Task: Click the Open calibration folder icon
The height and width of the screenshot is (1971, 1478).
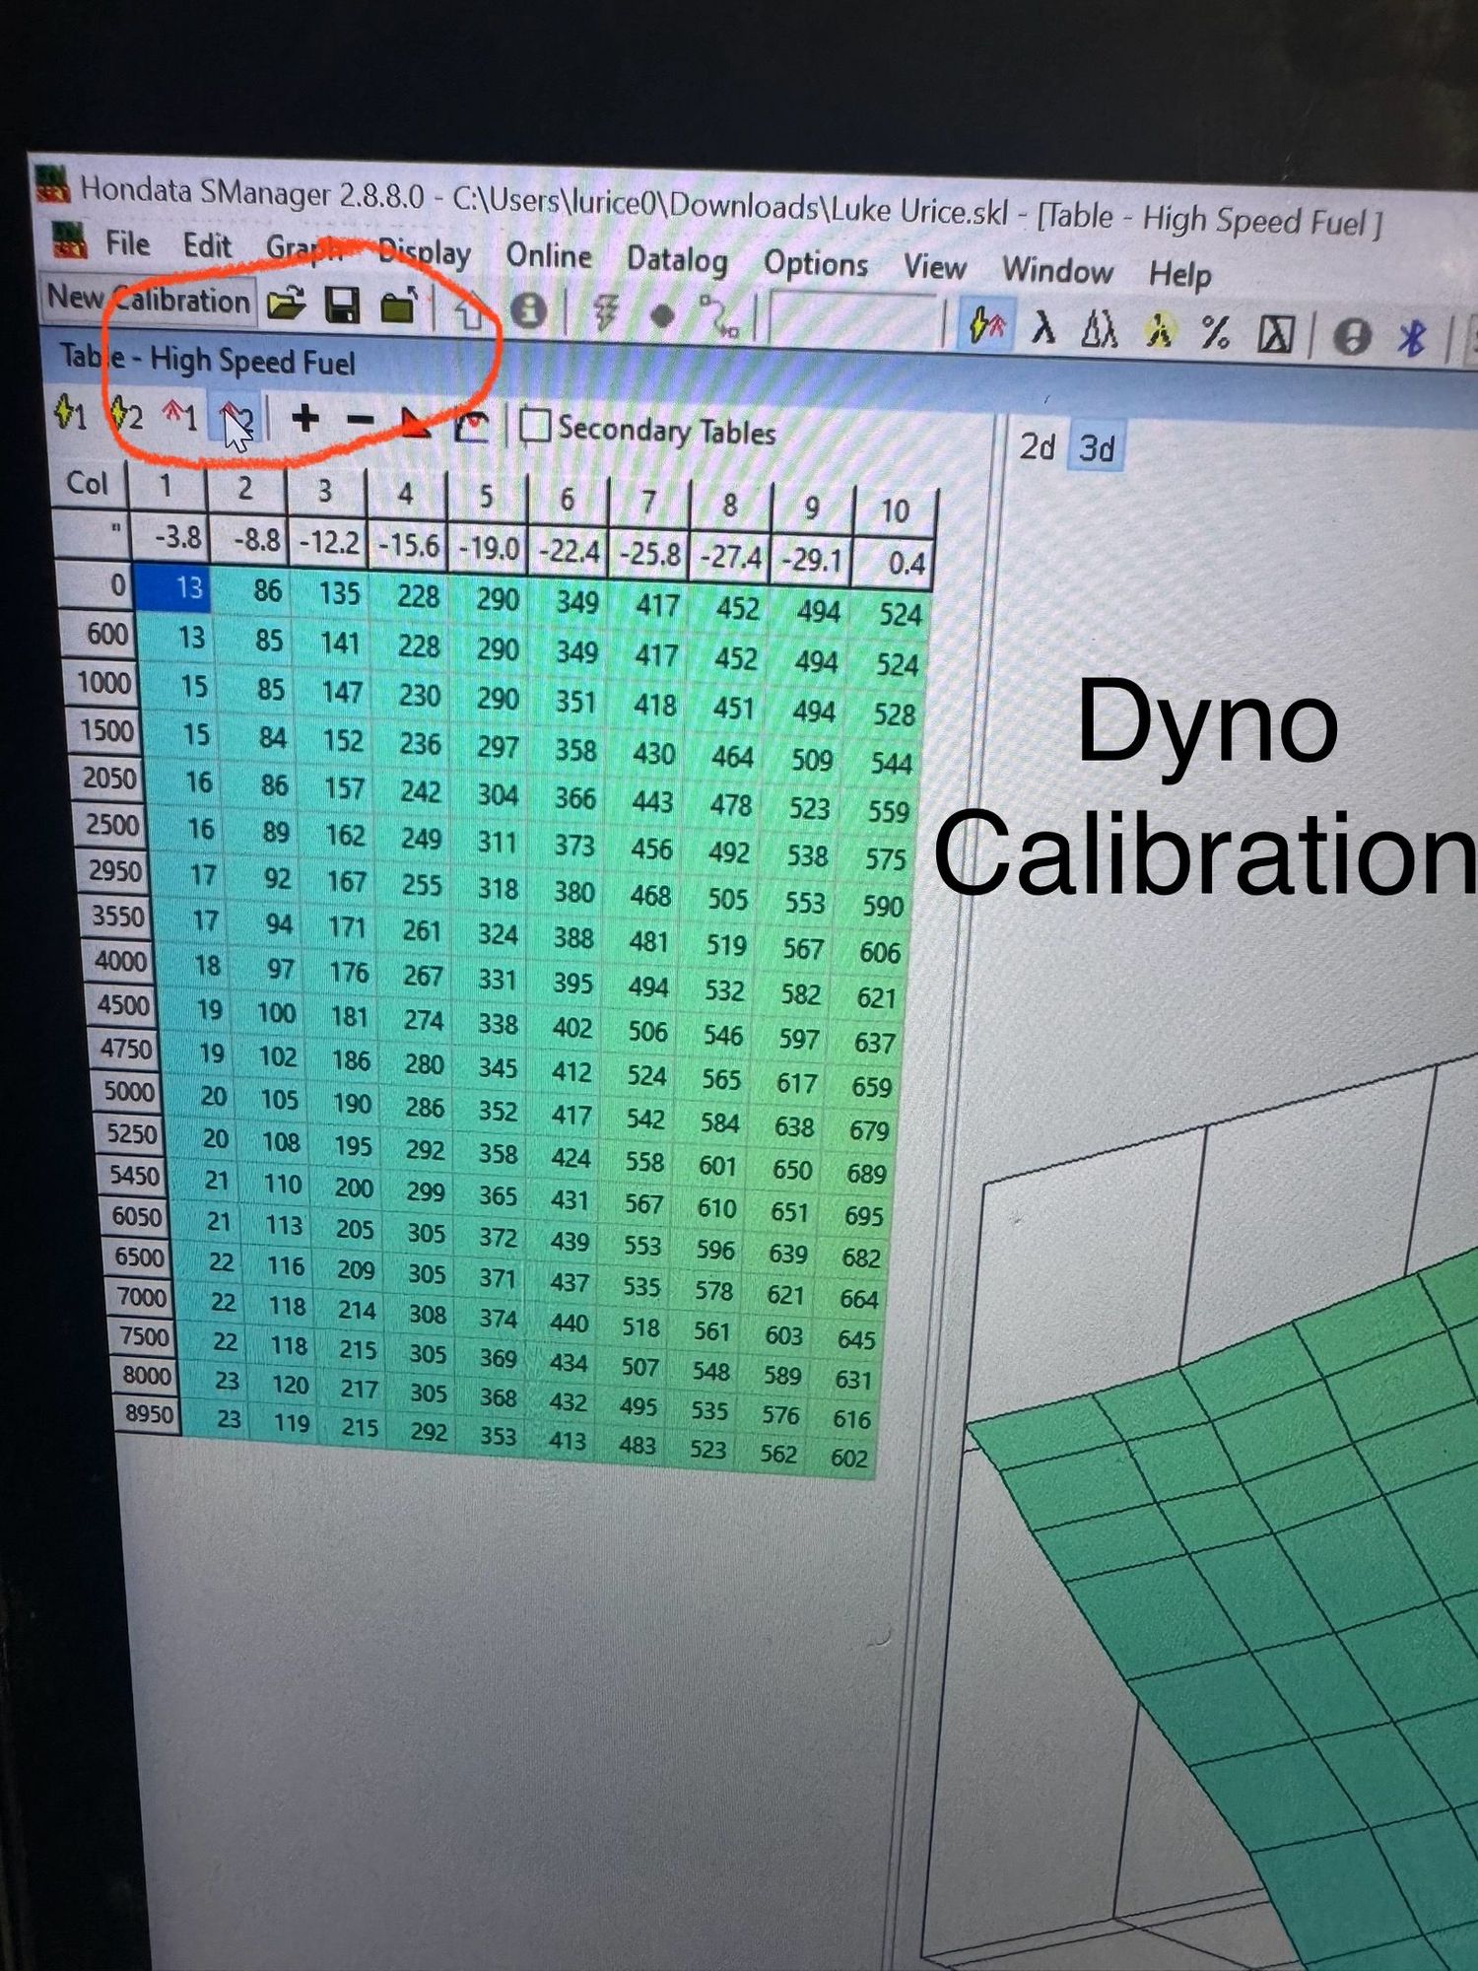Action: tap(286, 304)
